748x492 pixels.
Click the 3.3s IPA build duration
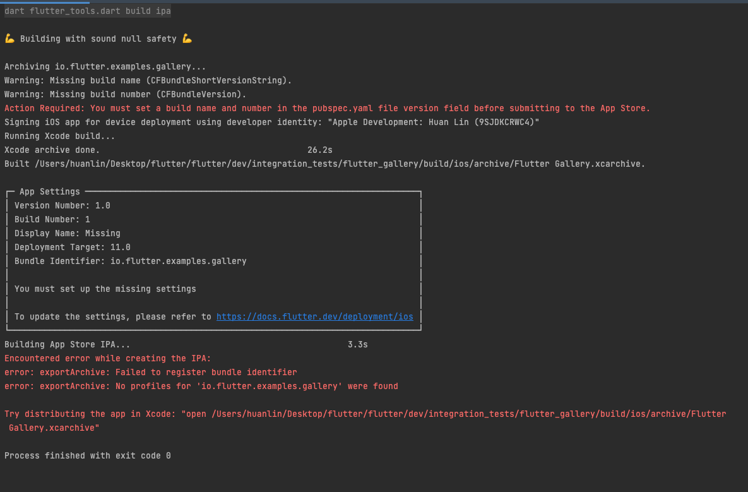358,345
